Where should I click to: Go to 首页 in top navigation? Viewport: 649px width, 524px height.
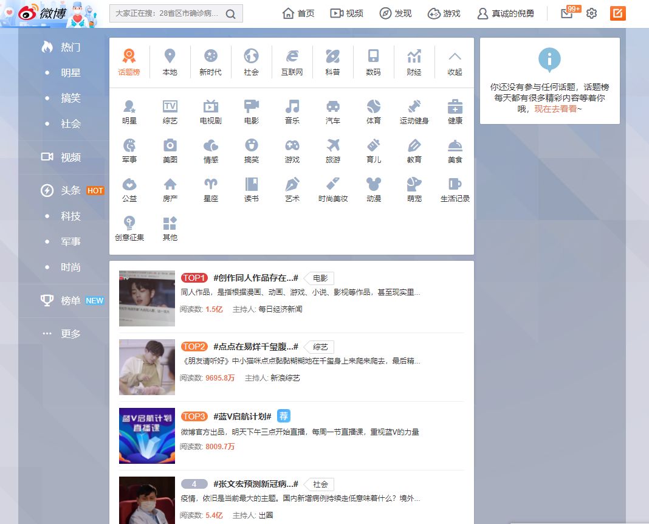pos(299,13)
